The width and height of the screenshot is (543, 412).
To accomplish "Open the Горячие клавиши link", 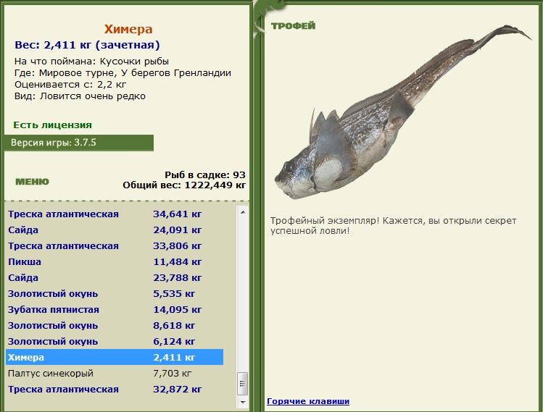I will point(308,401).
